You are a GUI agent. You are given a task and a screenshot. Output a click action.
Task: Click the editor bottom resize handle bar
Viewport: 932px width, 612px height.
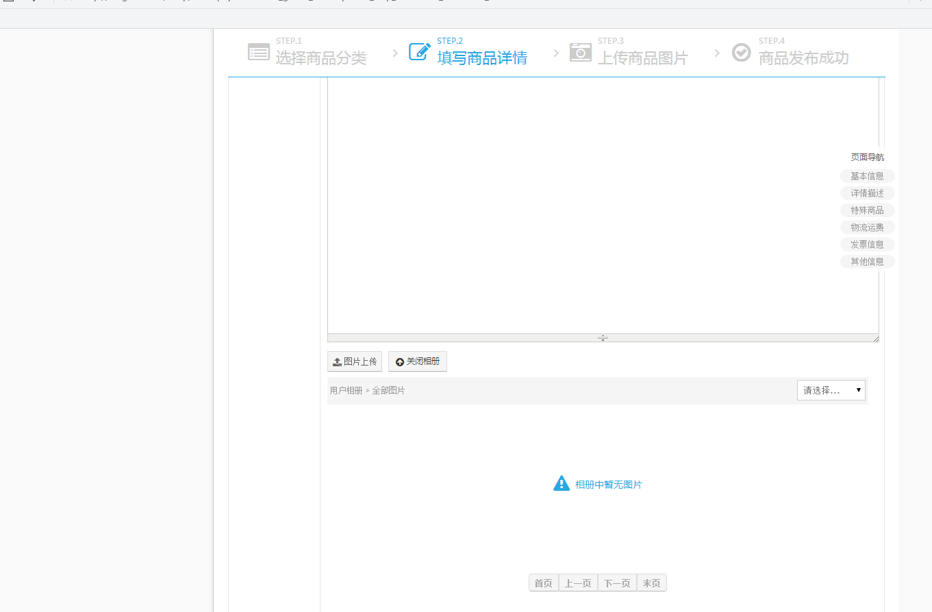603,338
